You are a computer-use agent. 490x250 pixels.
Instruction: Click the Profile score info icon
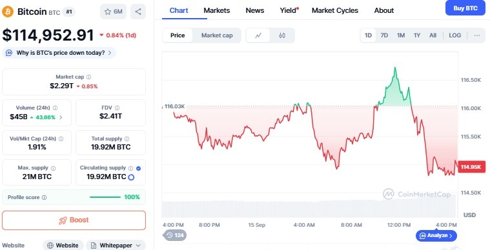tap(45, 197)
